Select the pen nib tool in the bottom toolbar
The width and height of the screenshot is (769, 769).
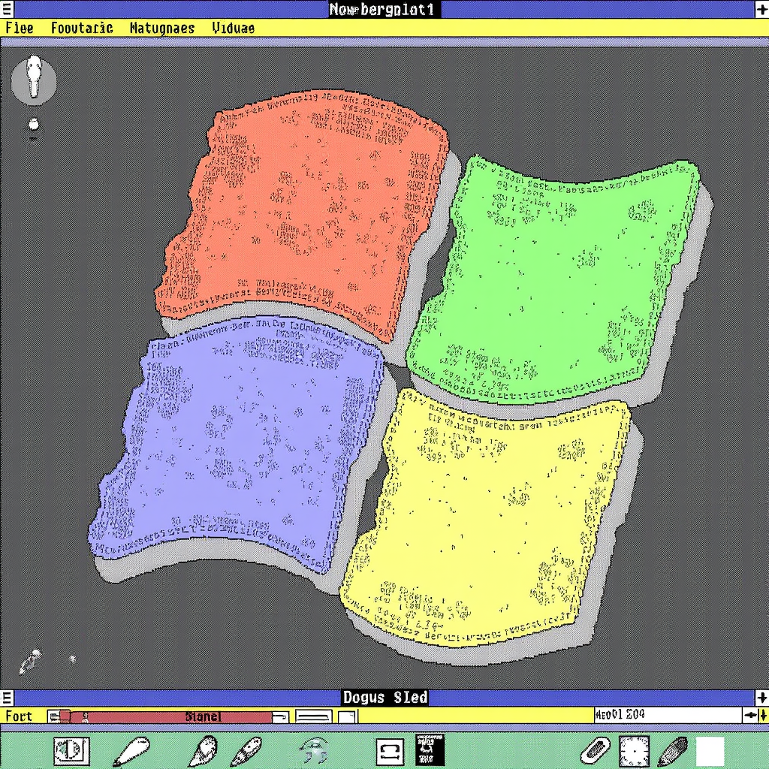pos(203,750)
